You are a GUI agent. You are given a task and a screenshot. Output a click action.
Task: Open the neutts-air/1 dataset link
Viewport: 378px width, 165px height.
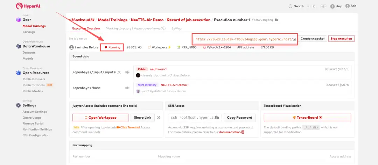coord(158,69)
